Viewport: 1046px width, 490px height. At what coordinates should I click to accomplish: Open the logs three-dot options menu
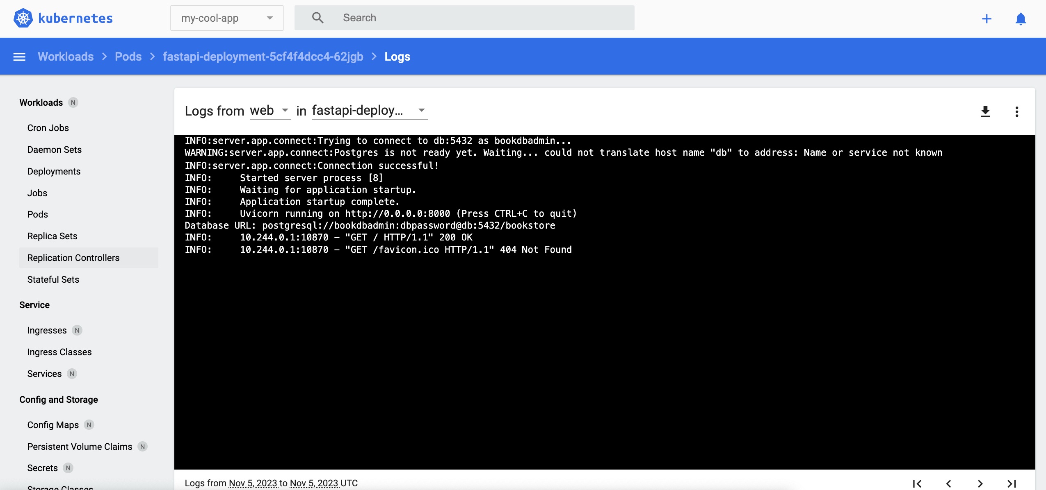coord(1017,111)
